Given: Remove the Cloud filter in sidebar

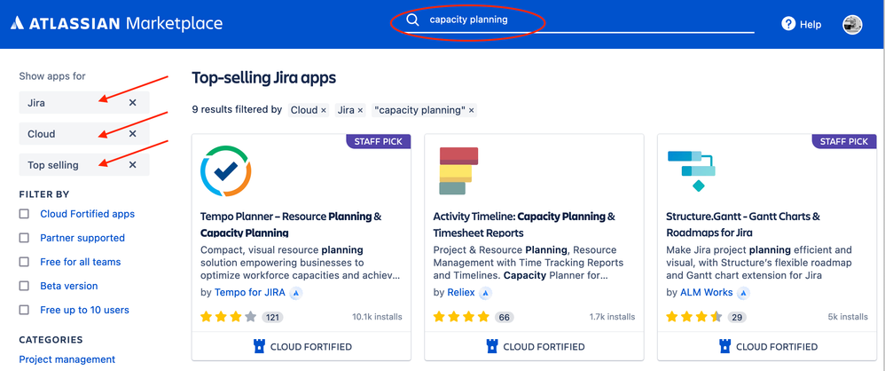Looking at the screenshot, I should pyautogui.click(x=133, y=134).
